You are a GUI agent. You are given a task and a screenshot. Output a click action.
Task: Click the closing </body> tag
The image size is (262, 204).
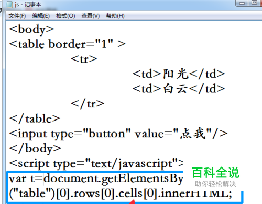(35, 149)
